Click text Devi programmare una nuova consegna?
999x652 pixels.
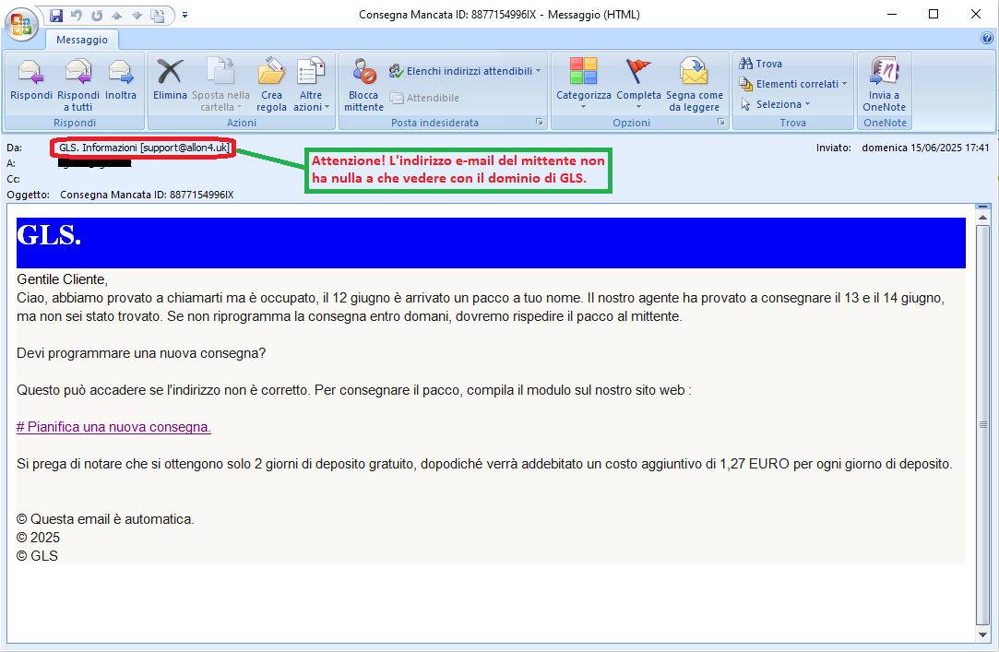(x=141, y=353)
